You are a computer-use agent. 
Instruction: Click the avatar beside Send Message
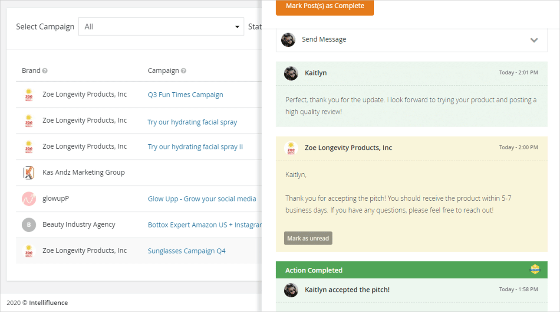(x=288, y=39)
